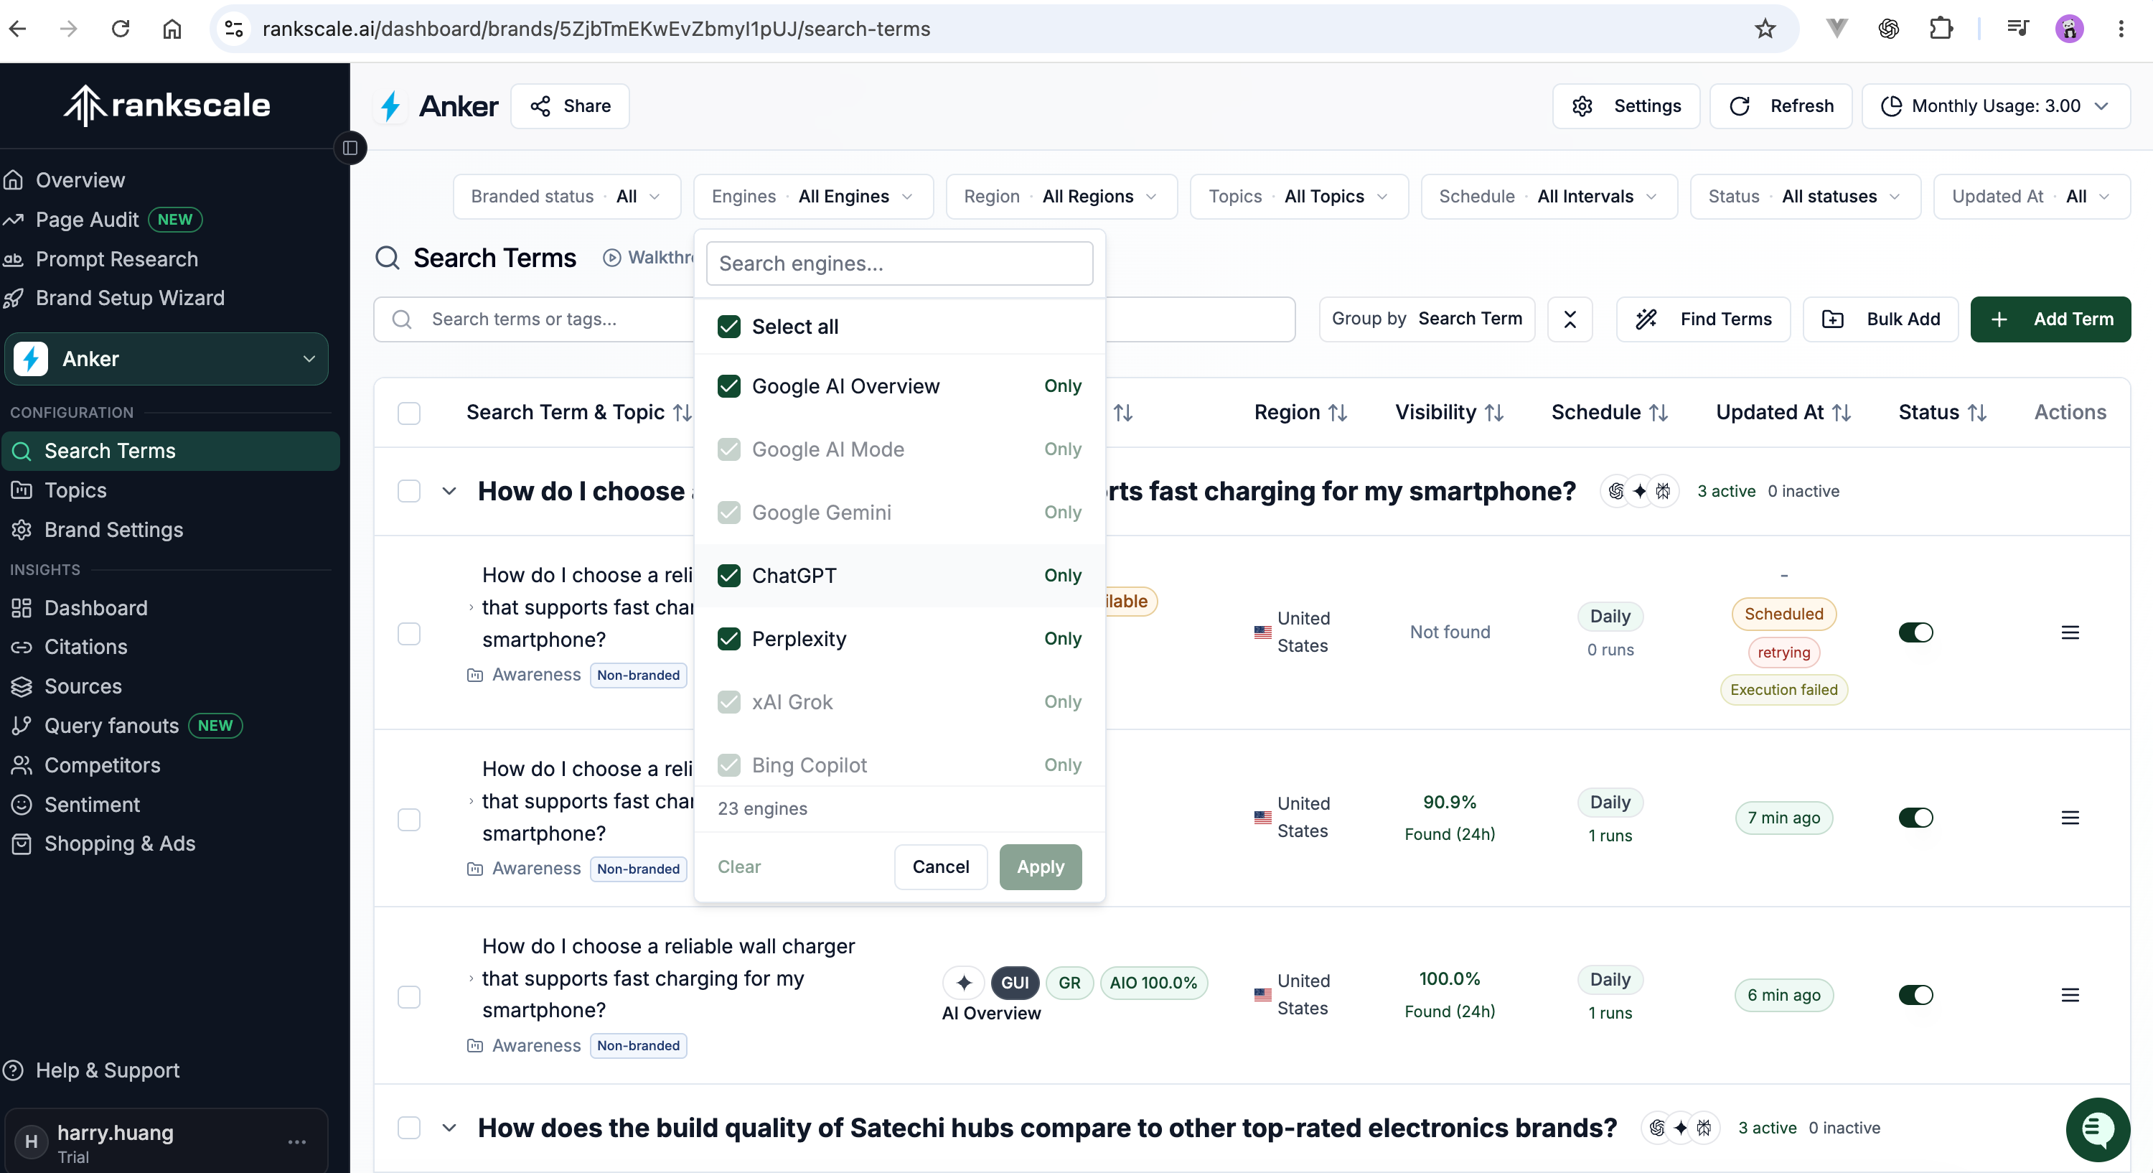This screenshot has width=2153, height=1173.
Task: Open Dashboard in sidebar
Action: [95, 608]
